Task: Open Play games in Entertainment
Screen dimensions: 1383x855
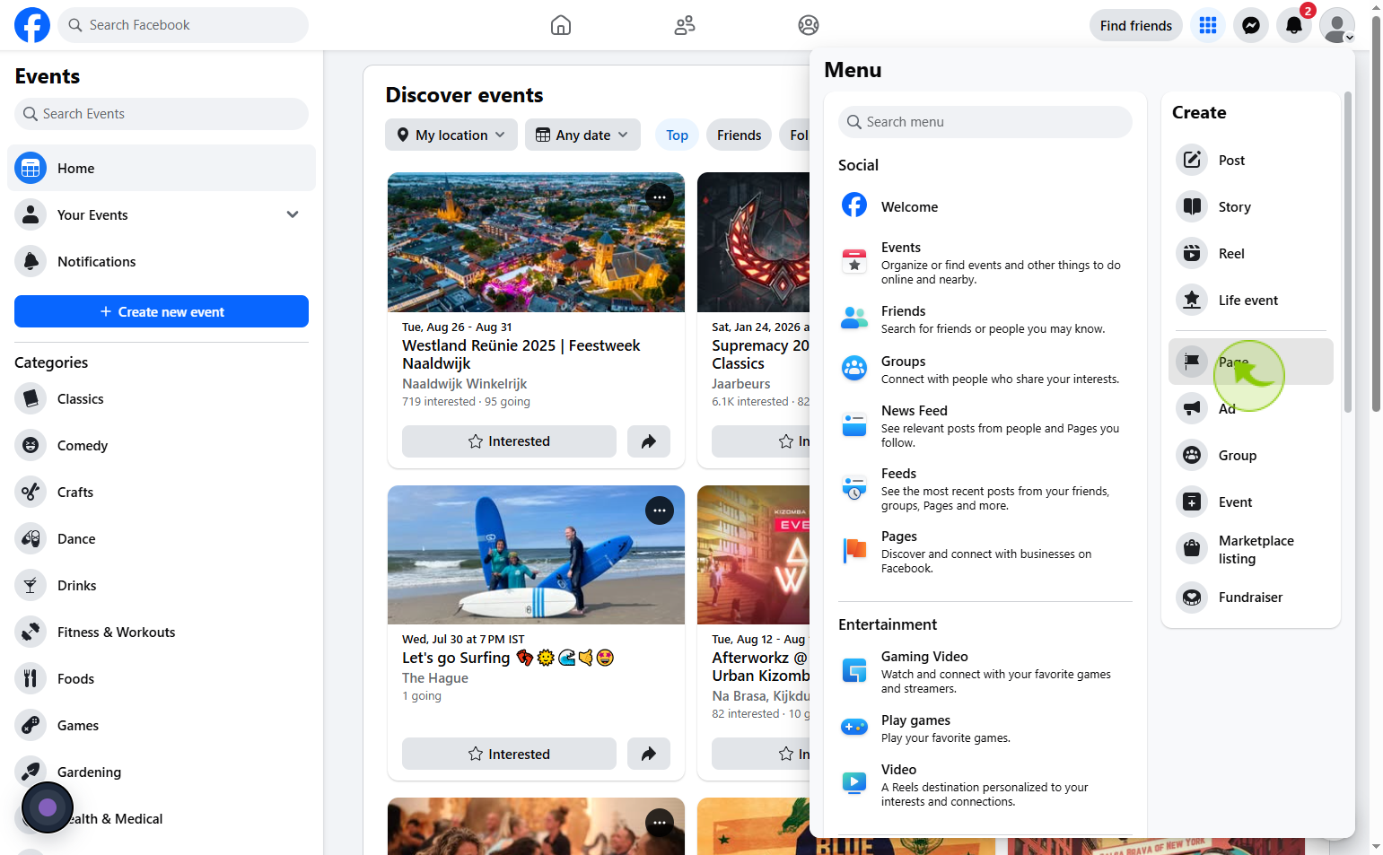Action: [985, 728]
